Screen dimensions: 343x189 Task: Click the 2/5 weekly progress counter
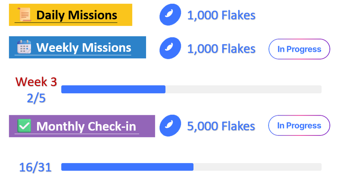click(36, 98)
